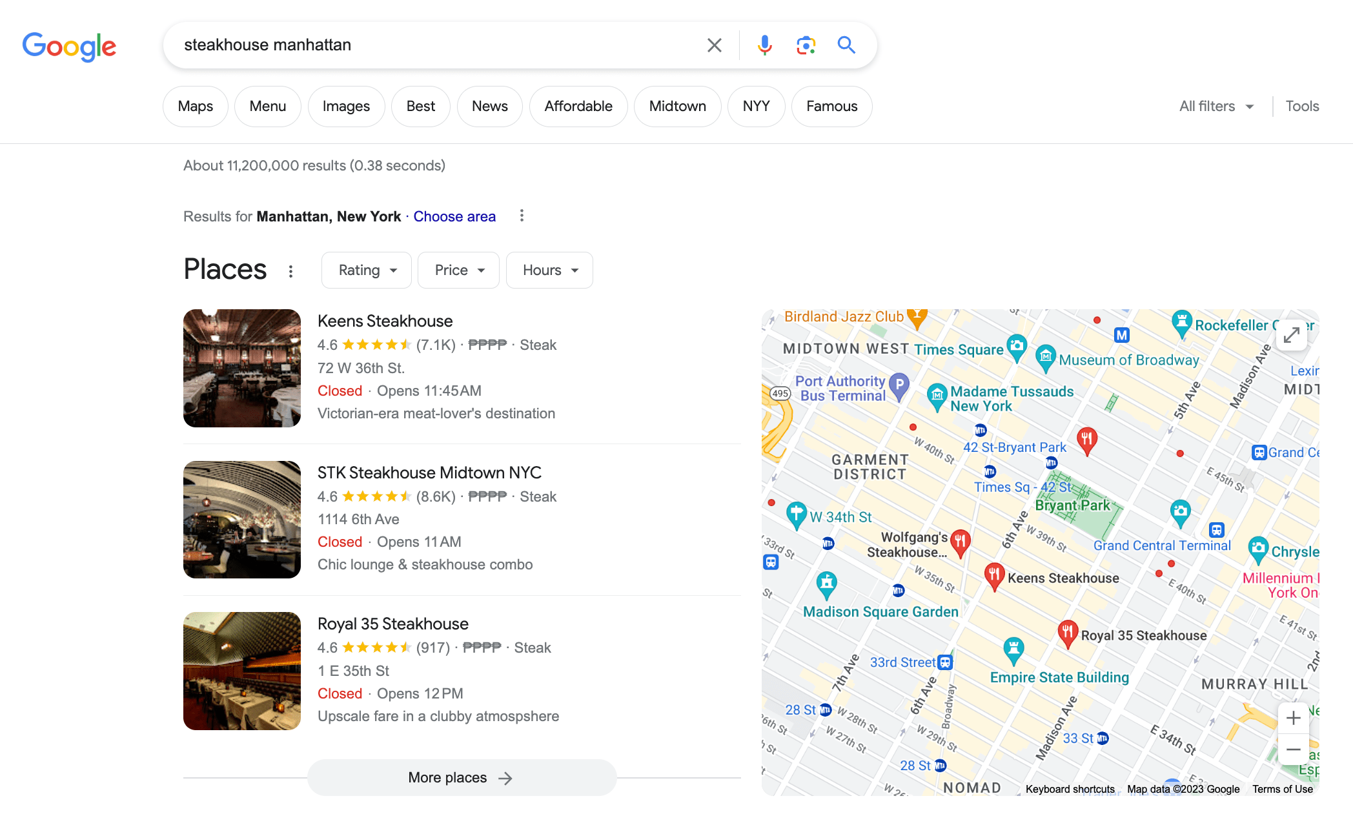This screenshot has width=1353, height=816.
Task: Open the three-dot menu beside Choose area
Action: pyautogui.click(x=522, y=216)
